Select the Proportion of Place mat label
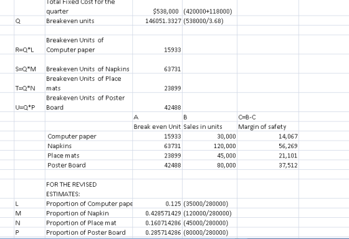The width and height of the screenshot is (349, 239). click(81, 223)
